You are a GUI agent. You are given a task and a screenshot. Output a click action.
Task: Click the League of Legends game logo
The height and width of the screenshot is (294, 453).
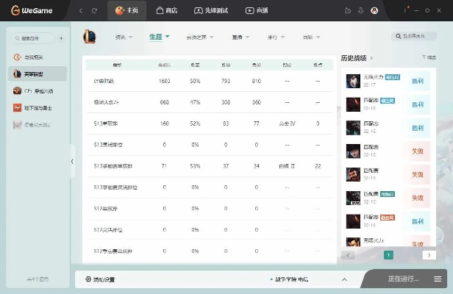88,37
